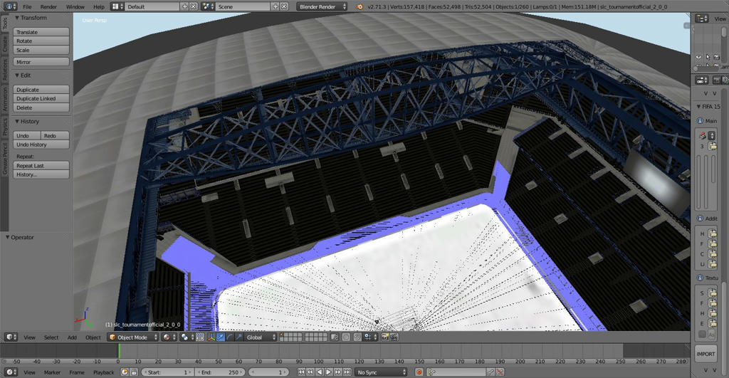729x378 pixels.
Task: Select the translate manipulator arrow
Action: 221,337
